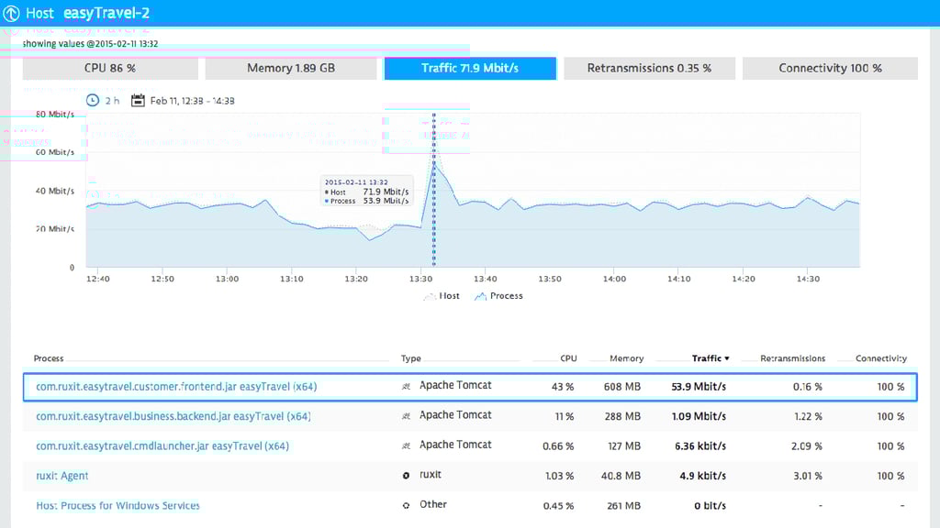The height and width of the screenshot is (528, 940).
Task: Open the ruxit Agent process details
Action: tap(61, 476)
